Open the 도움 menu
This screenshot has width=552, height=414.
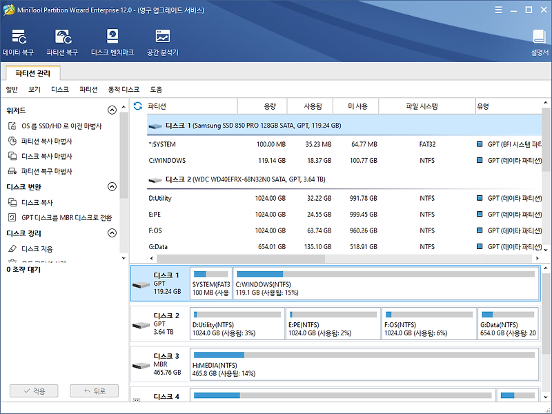[x=157, y=90]
